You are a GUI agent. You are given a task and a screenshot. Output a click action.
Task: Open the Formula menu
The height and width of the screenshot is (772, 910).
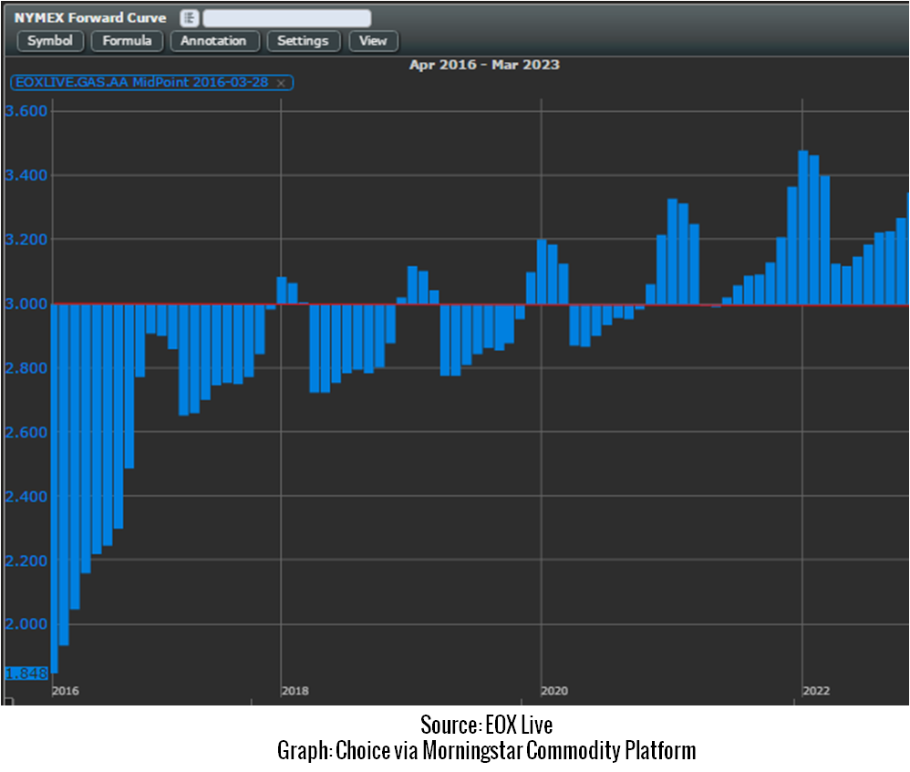click(127, 41)
